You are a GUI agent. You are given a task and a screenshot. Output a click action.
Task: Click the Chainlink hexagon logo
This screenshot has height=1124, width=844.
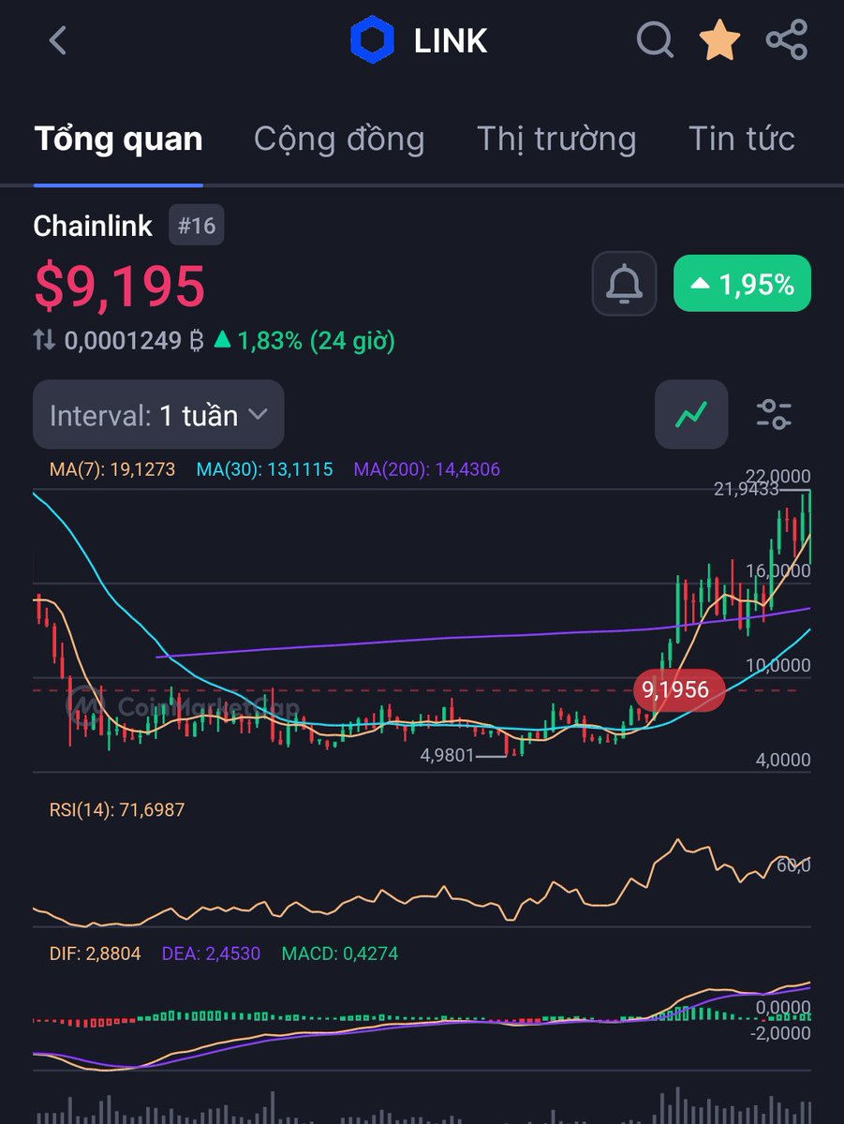pos(371,40)
